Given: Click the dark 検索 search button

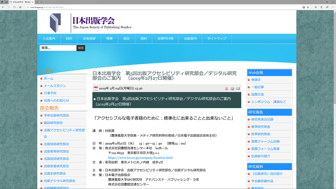Looking at the screenshot, I should pyautogui.click(x=81, y=48).
